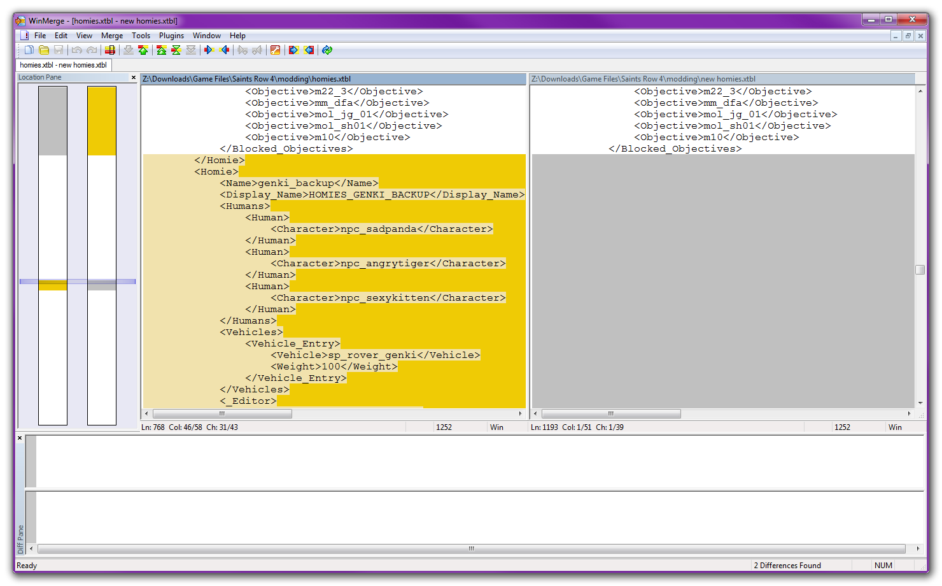Click Copy Right blue arrow icon
The height and width of the screenshot is (586, 942).
click(x=209, y=50)
